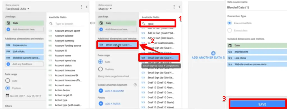Select Impressions chip in Facebook Ads panel
Image resolution: width=287 pixels, height=109 pixels.
coord(25,45)
